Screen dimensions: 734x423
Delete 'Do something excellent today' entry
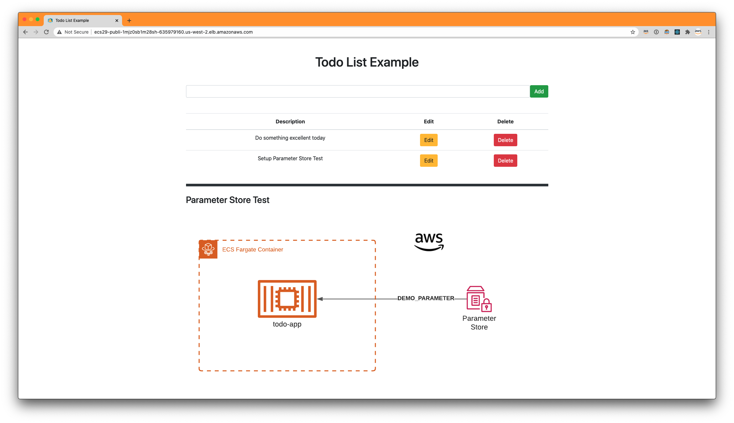(505, 140)
